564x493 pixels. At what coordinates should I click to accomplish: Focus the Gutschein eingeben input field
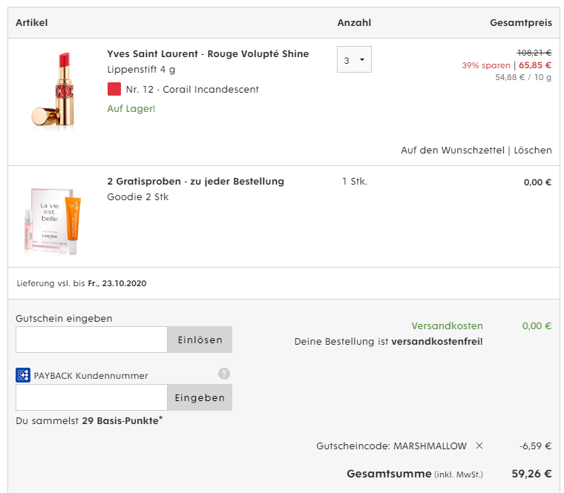point(91,340)
